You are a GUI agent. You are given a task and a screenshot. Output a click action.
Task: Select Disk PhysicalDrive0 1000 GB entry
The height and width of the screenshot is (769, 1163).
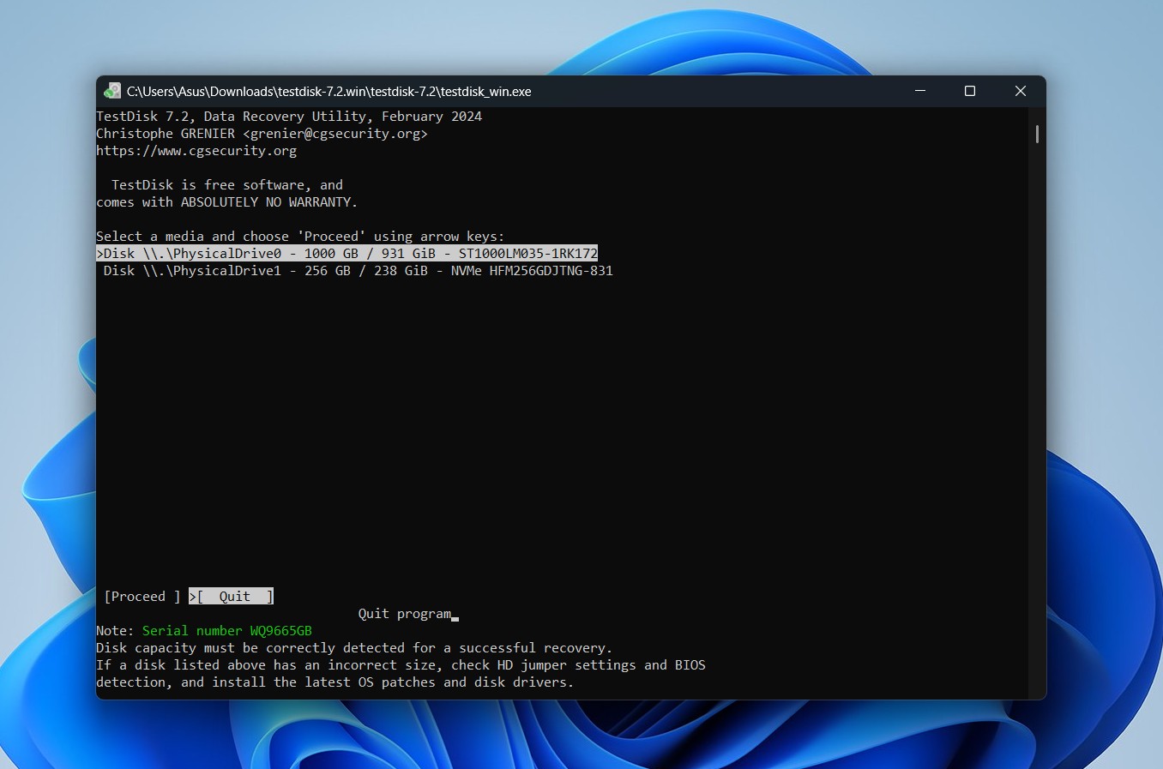coord(347,254)
